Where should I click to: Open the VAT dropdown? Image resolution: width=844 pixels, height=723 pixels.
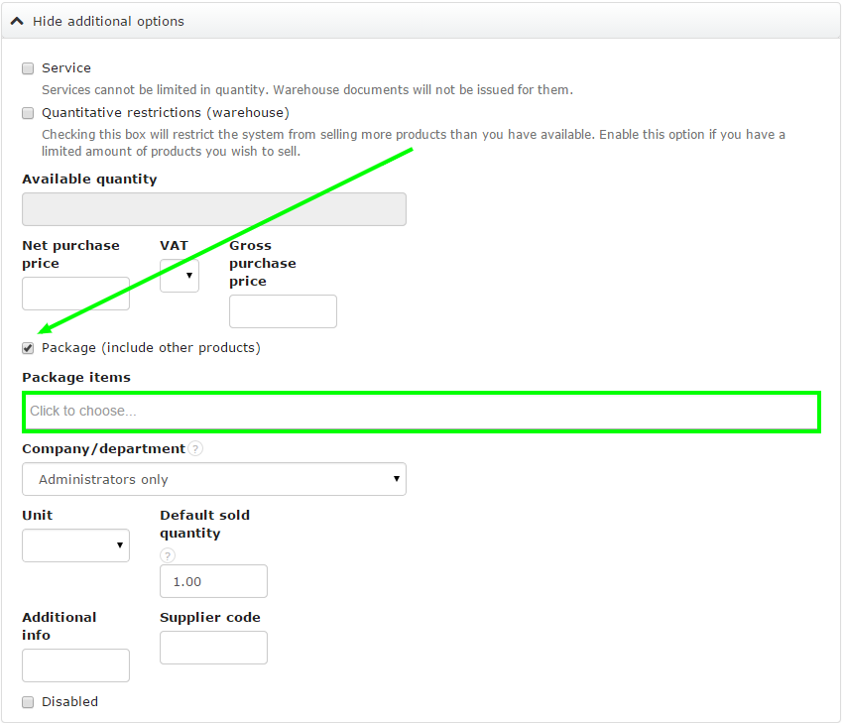pyautogui.click(x=180, y=276)
